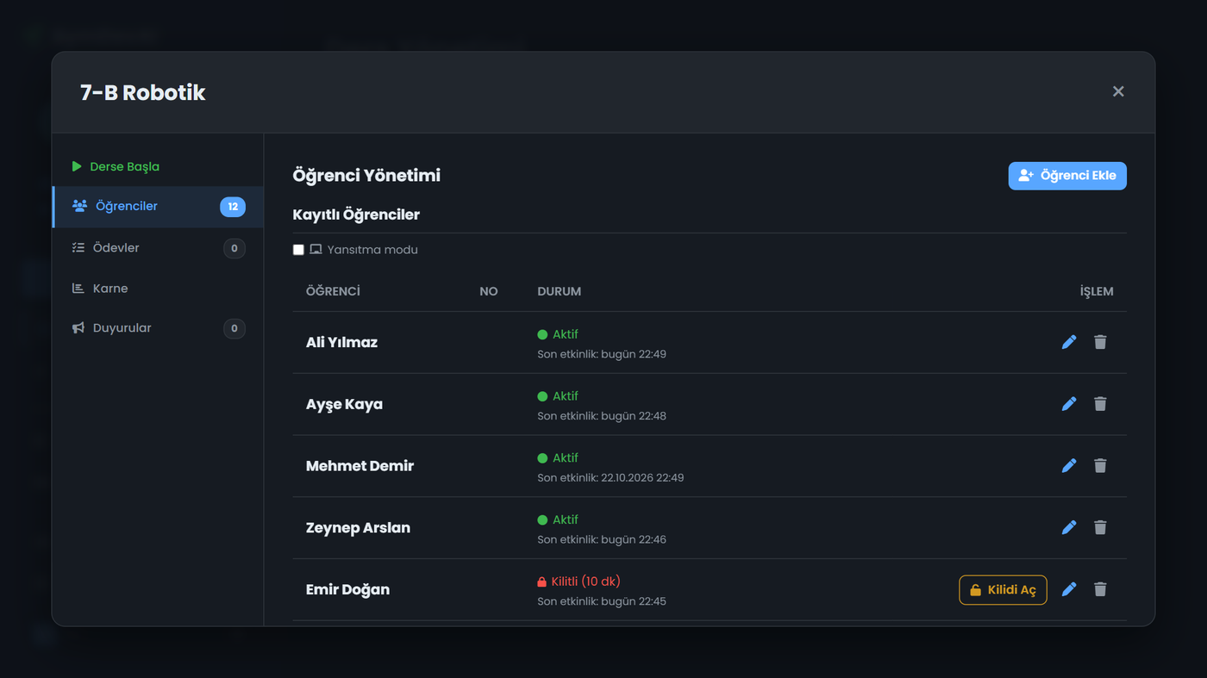Remove Ayşe Kaya via trash icon
1207x678 pixels.
(x=1100, y=404)
